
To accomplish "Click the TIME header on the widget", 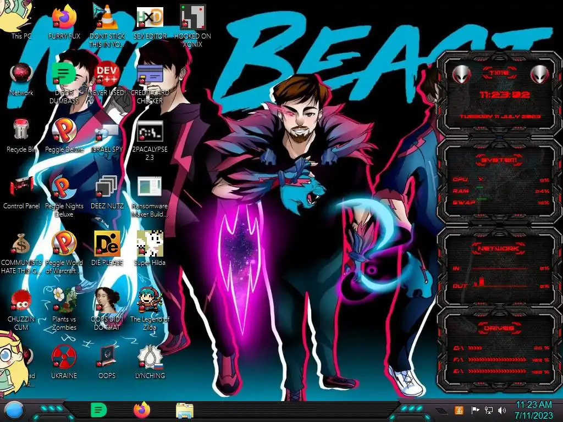I will (499, 73).
